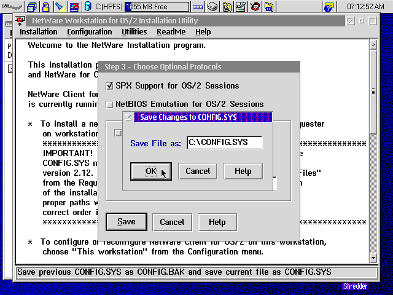This screenshot has width=393, height=295.
Task: Confirm saving CONFIG.SYS with OK
Action: pyautogui.click(x=151, y=171)
